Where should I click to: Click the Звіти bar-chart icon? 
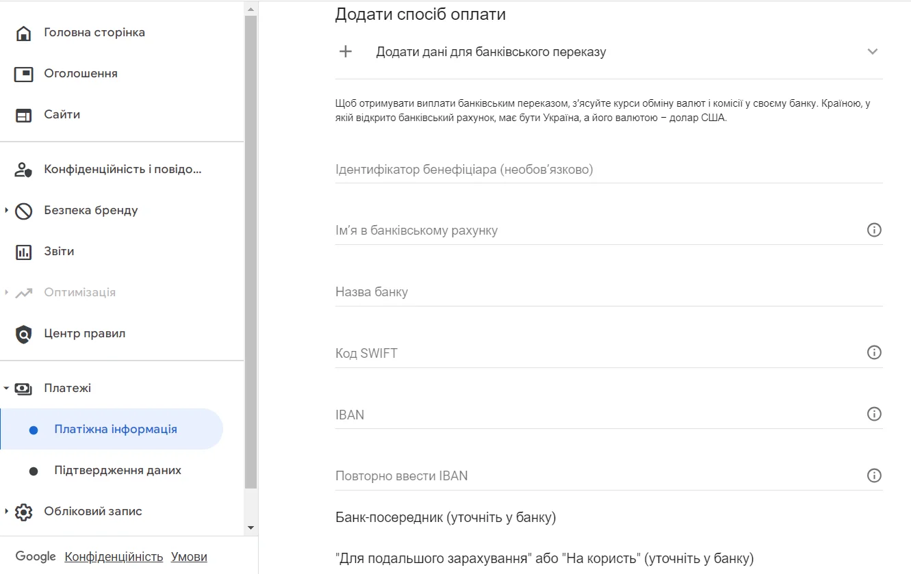[x=24, y=252]
